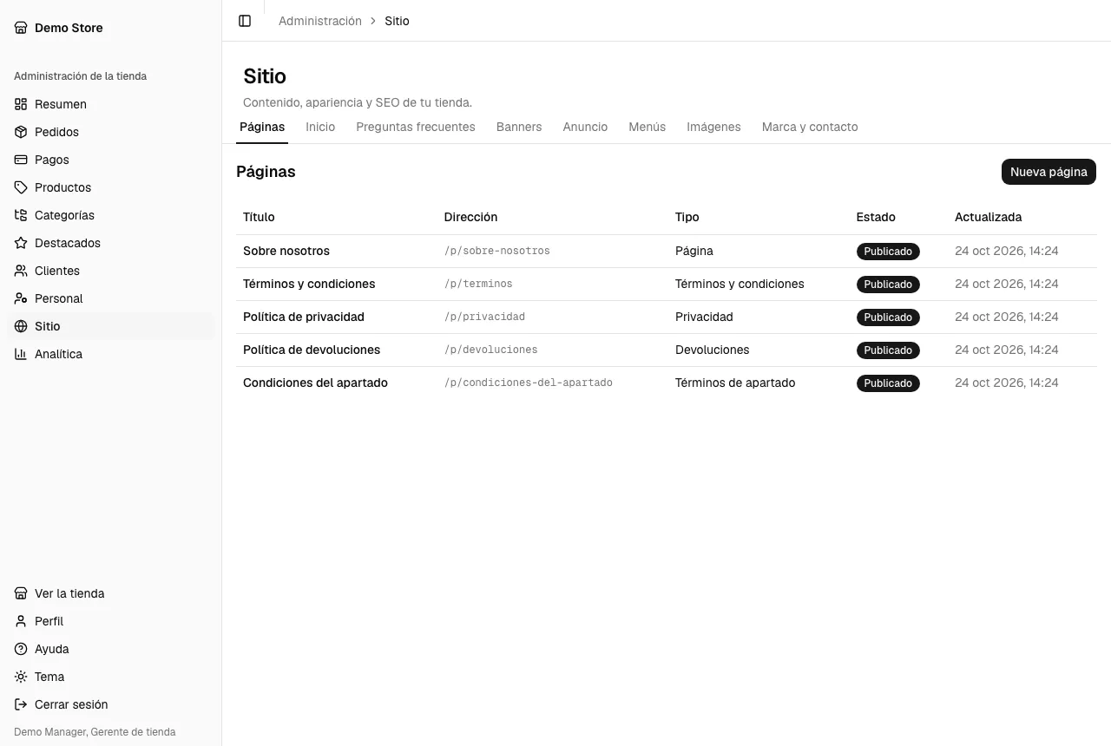
Task: Click the Analítica bar chart icon
Action: point(21,354)
